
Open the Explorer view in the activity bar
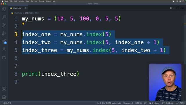click(4, 9)
